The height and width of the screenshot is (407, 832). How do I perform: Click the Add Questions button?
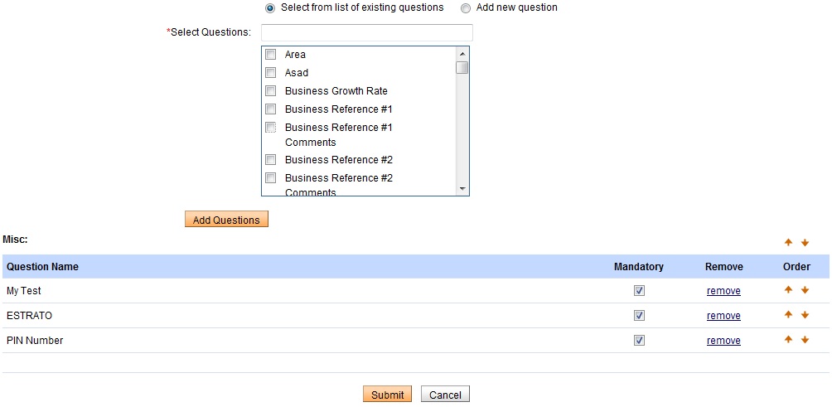pos(226,220)
